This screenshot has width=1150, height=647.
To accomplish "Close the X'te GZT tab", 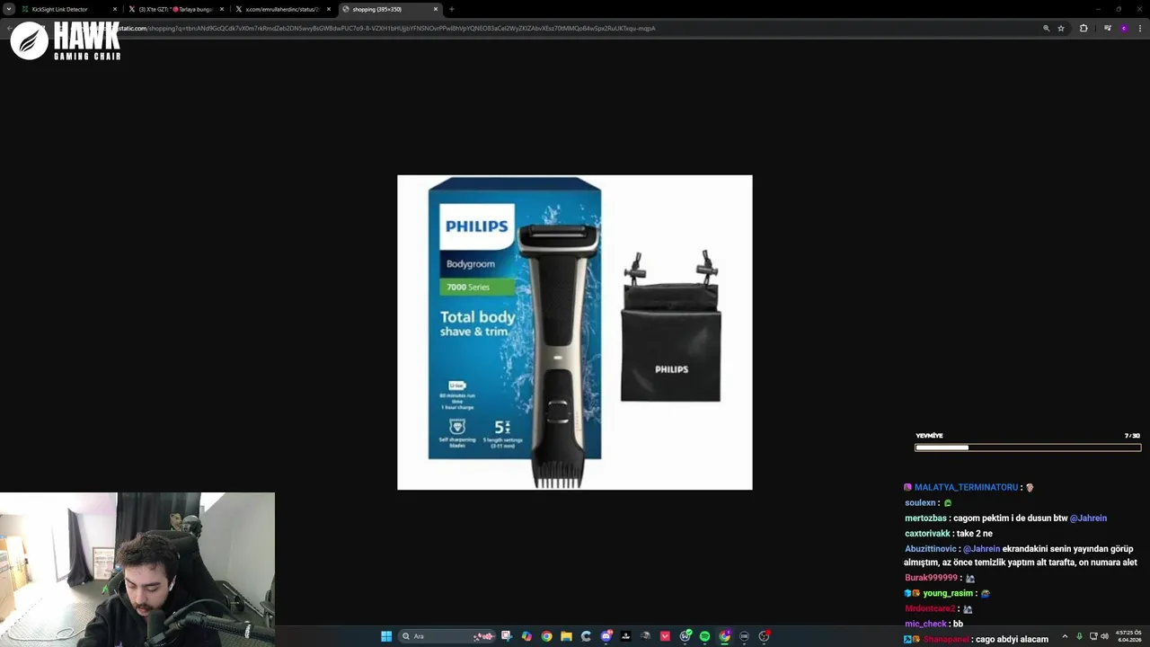I will pos(221,9).
